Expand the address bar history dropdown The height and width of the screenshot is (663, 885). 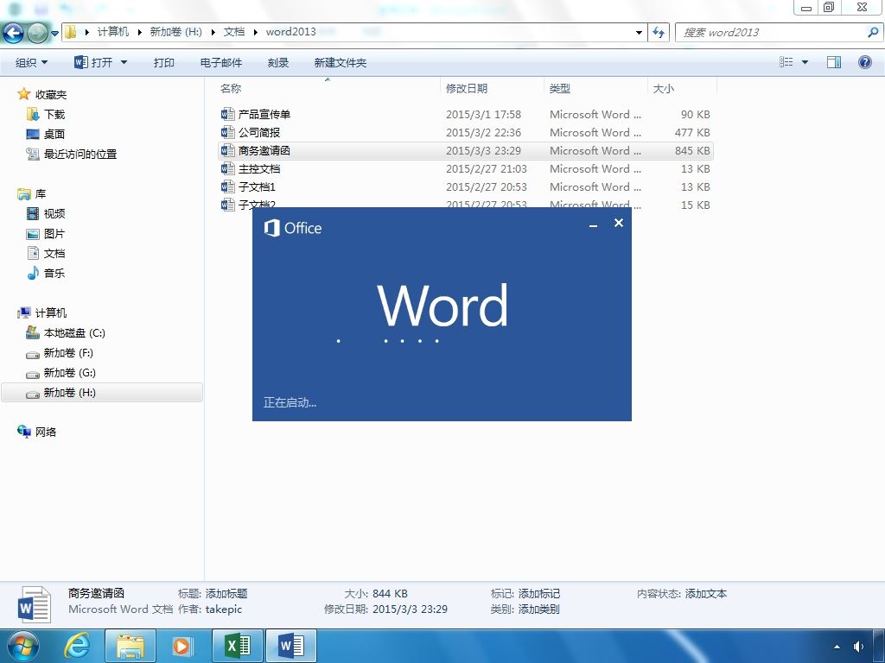pos(639,33)
